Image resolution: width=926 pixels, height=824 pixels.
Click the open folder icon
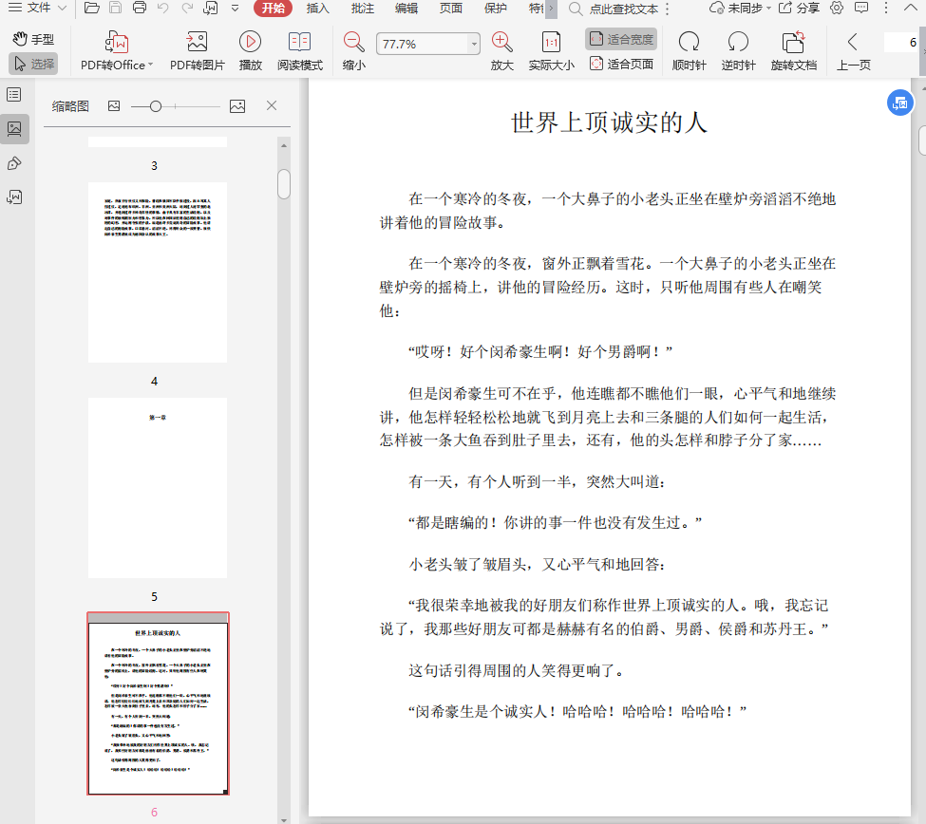click(x=91, y=8)
